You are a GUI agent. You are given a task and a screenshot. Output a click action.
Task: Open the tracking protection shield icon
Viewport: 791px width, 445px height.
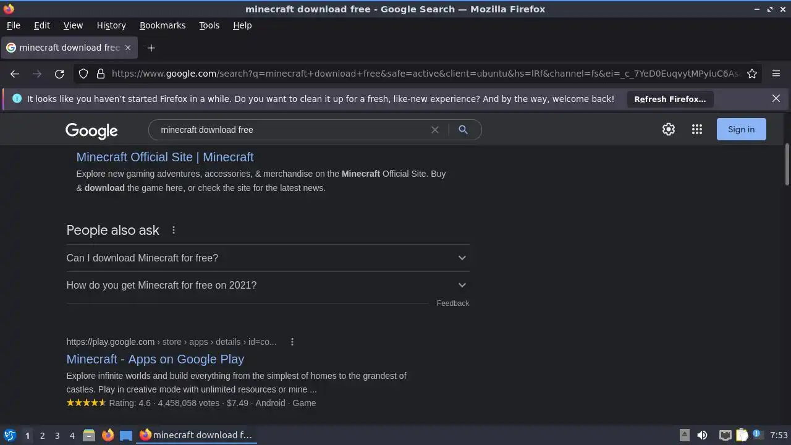pyautogui.click(x=83, y=74)
